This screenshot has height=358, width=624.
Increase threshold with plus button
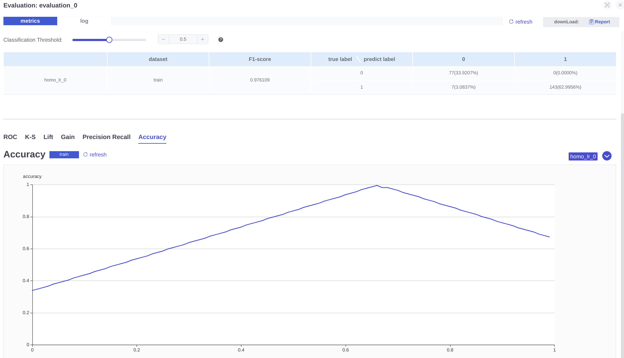(x=202, y=40)
